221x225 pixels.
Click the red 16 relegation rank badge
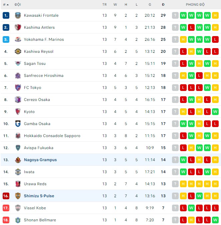coord(6,196)
